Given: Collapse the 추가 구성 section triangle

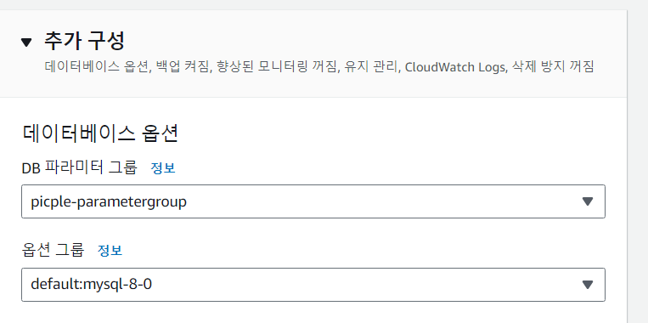Looking at the screenshot, I should coord(26,42).
